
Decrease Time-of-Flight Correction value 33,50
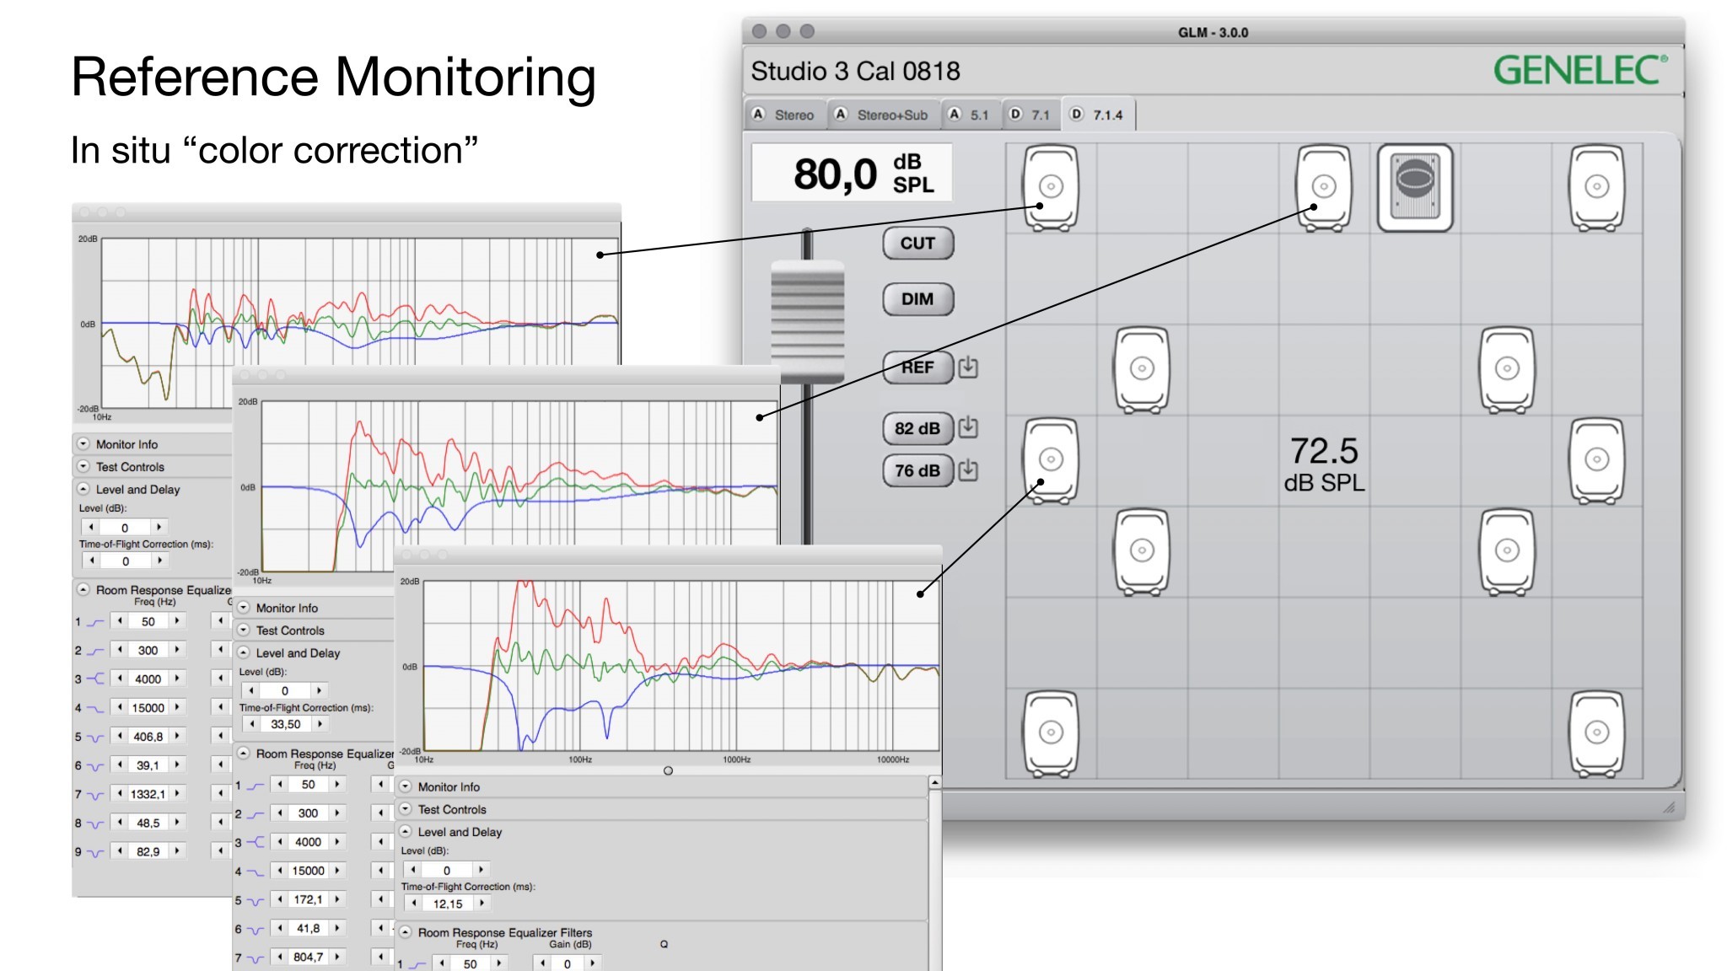click(x=252, y=724)
